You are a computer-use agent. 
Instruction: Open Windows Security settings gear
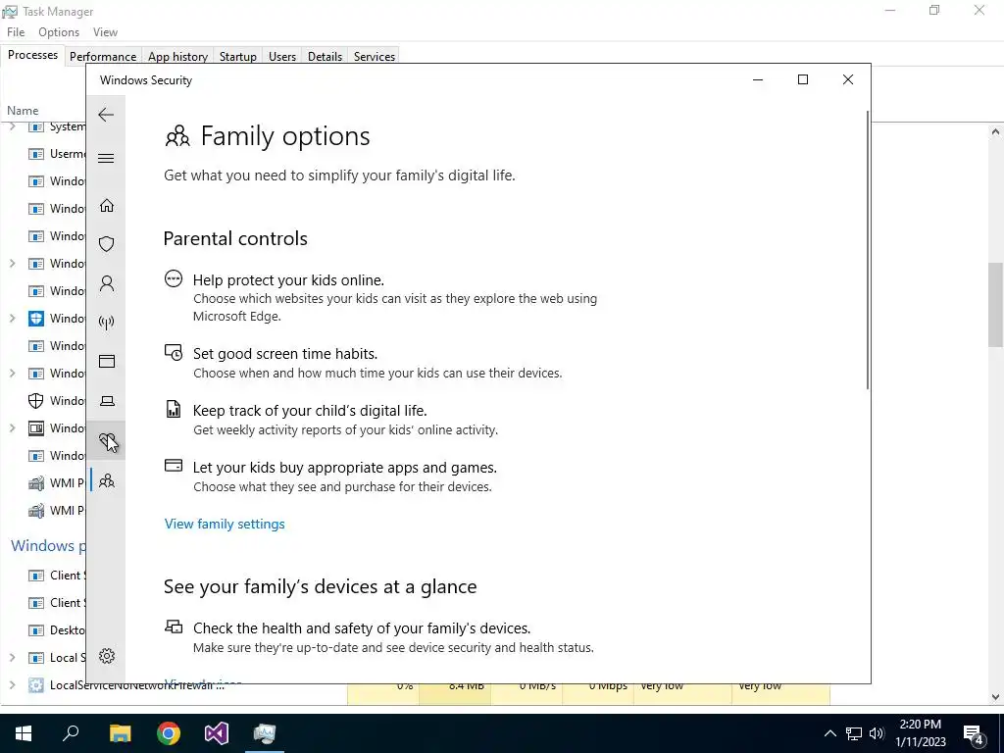click(x=106, y=656)
